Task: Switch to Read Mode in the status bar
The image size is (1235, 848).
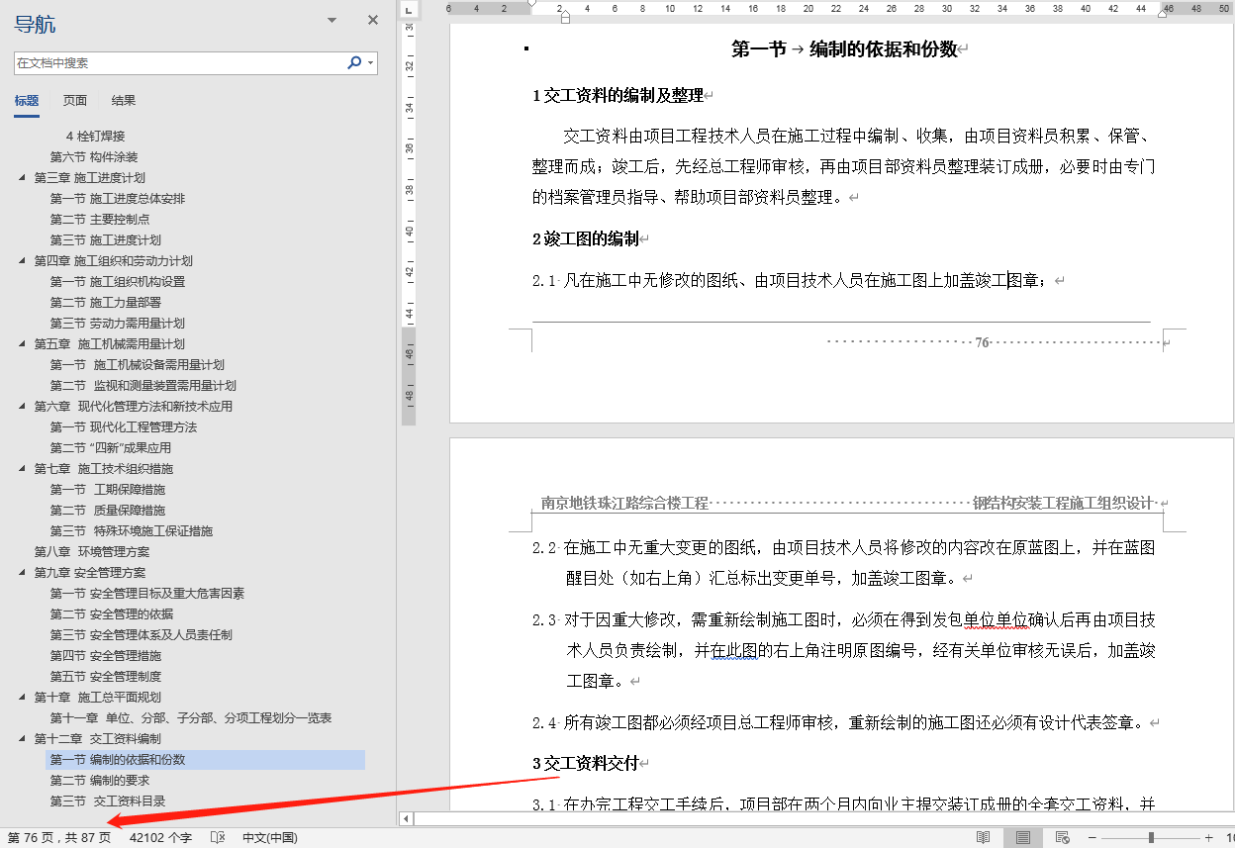Action: (x=984, y=836)
